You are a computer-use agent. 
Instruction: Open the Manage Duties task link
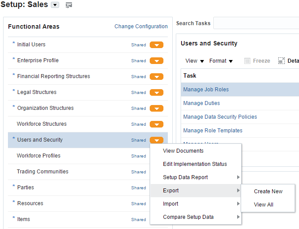[201, 103]
